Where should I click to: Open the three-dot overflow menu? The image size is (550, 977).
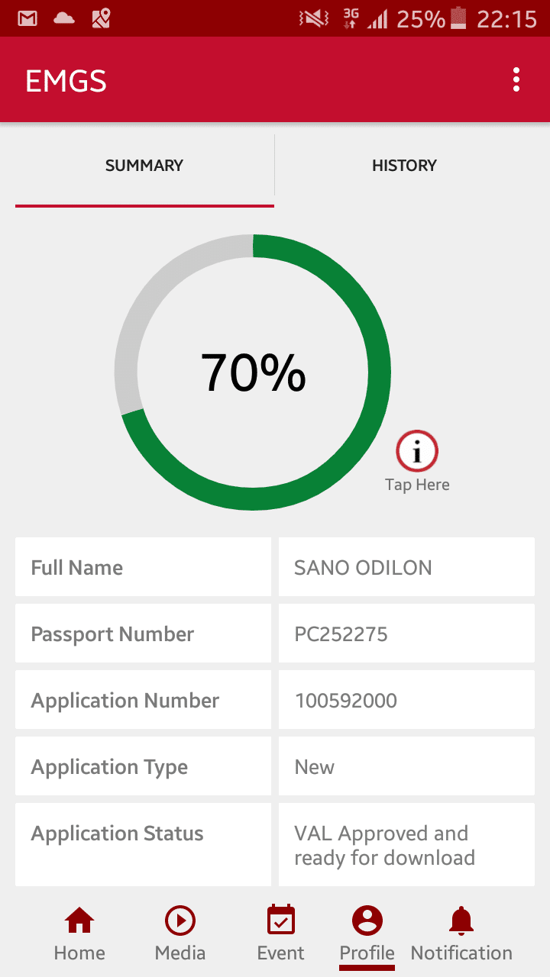[516, 80]
